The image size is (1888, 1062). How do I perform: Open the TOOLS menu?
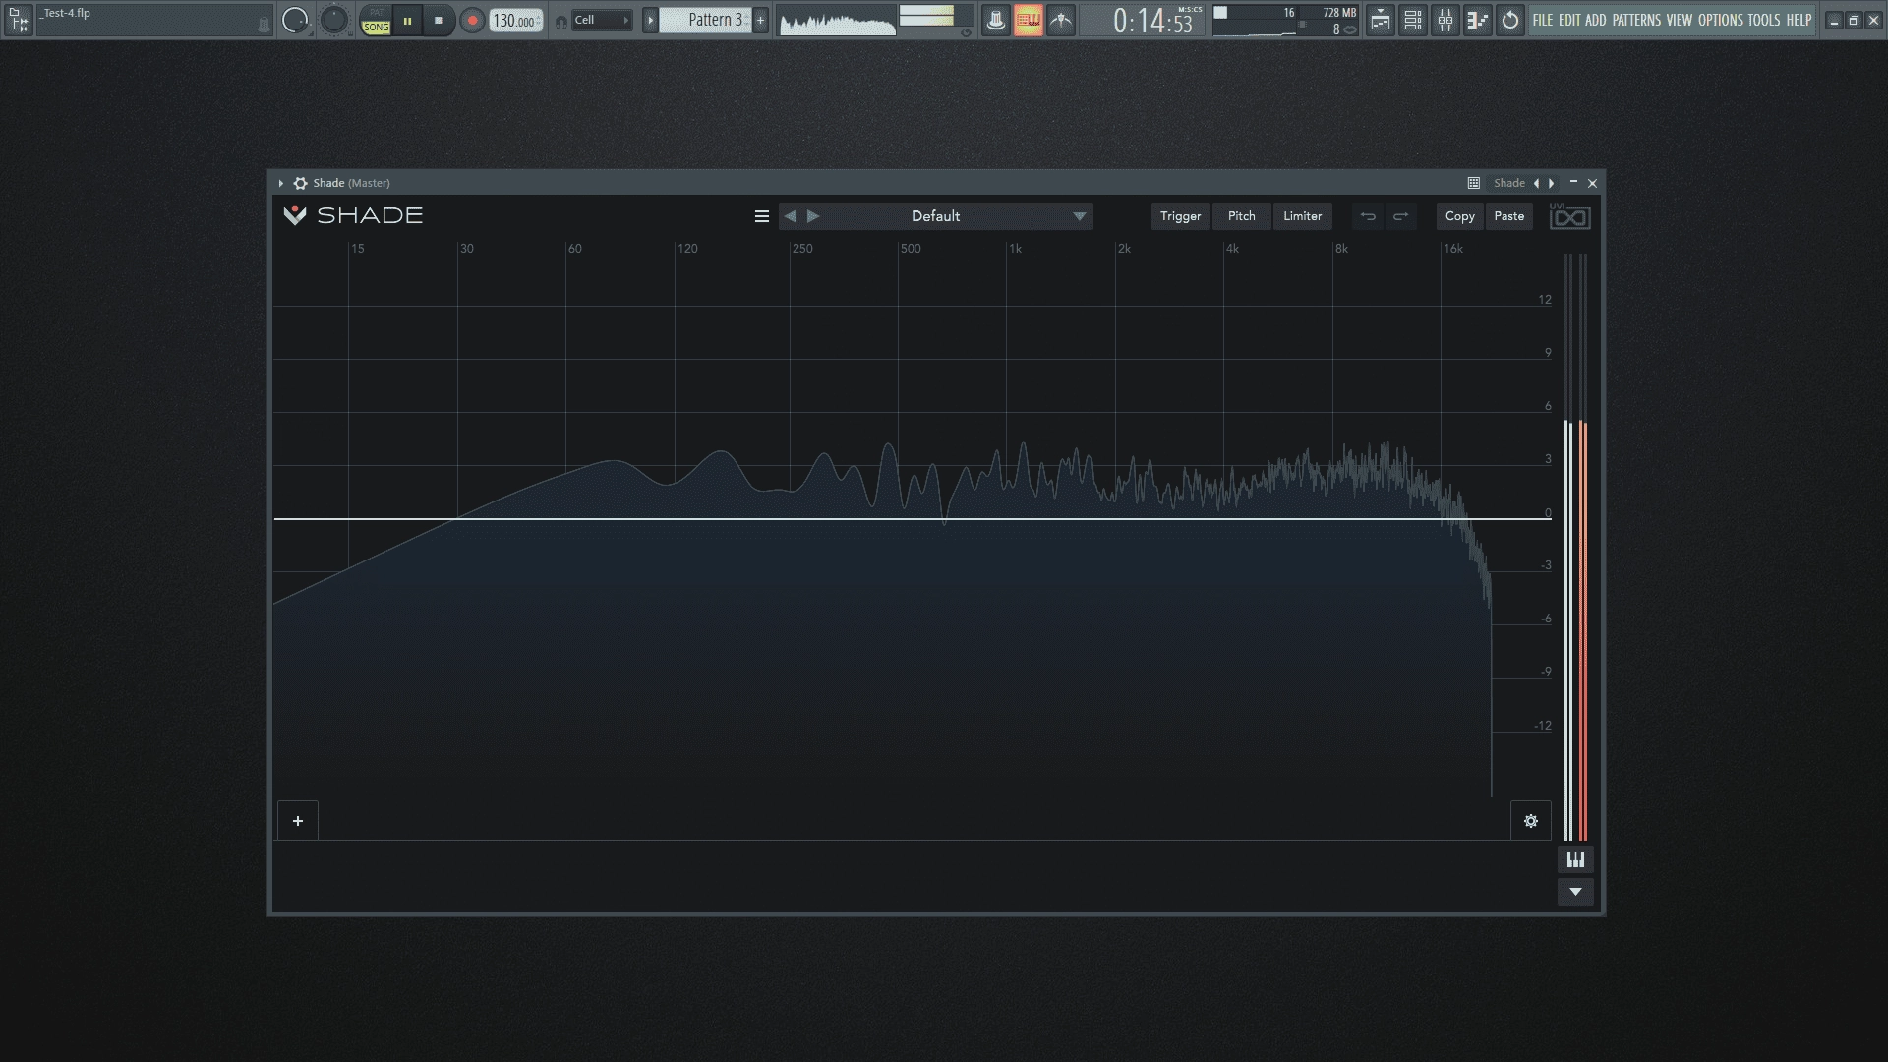pyautogui.click(x=1763, y=20)
